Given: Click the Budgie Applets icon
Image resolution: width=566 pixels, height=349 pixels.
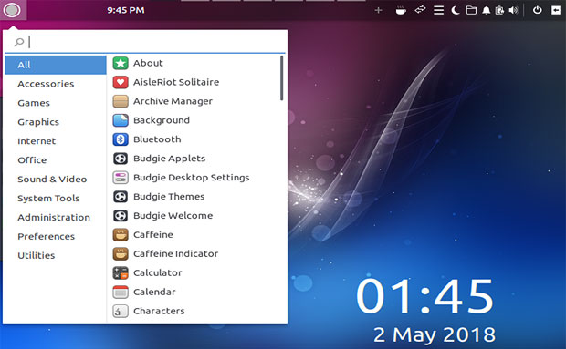Looking at the screenshot, I should pyautogui.click(x=121, y=159).
